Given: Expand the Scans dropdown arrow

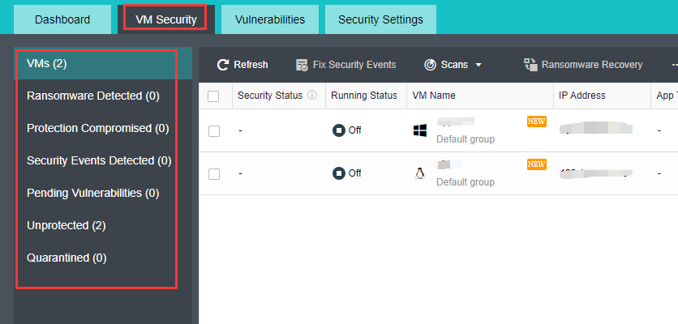Looking at the screenshot, I should coord(478,65).
